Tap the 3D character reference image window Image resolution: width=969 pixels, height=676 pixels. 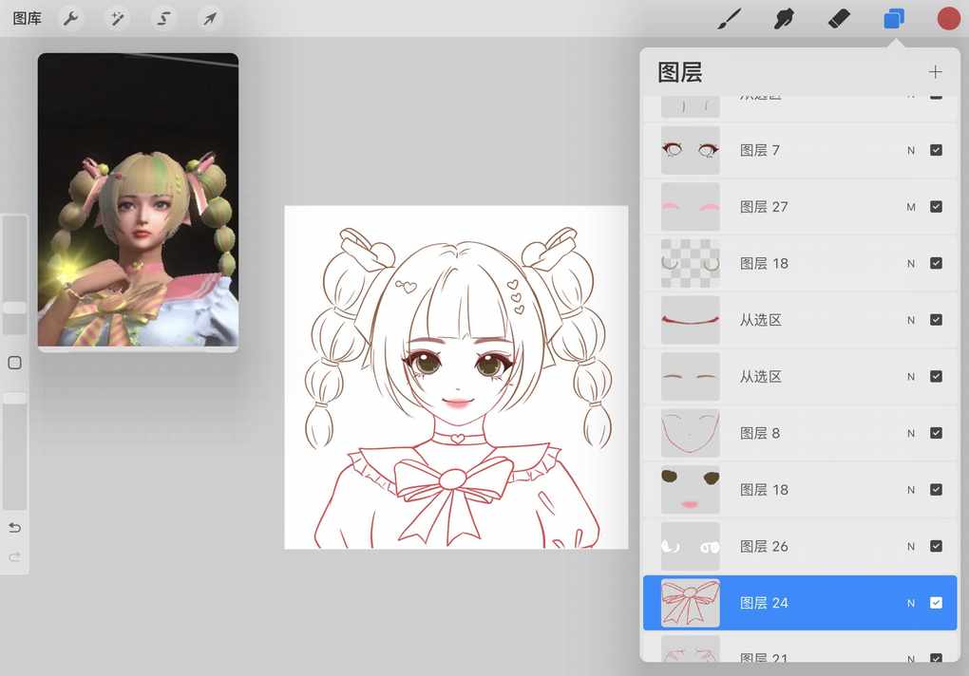click(x=138, y=202)
